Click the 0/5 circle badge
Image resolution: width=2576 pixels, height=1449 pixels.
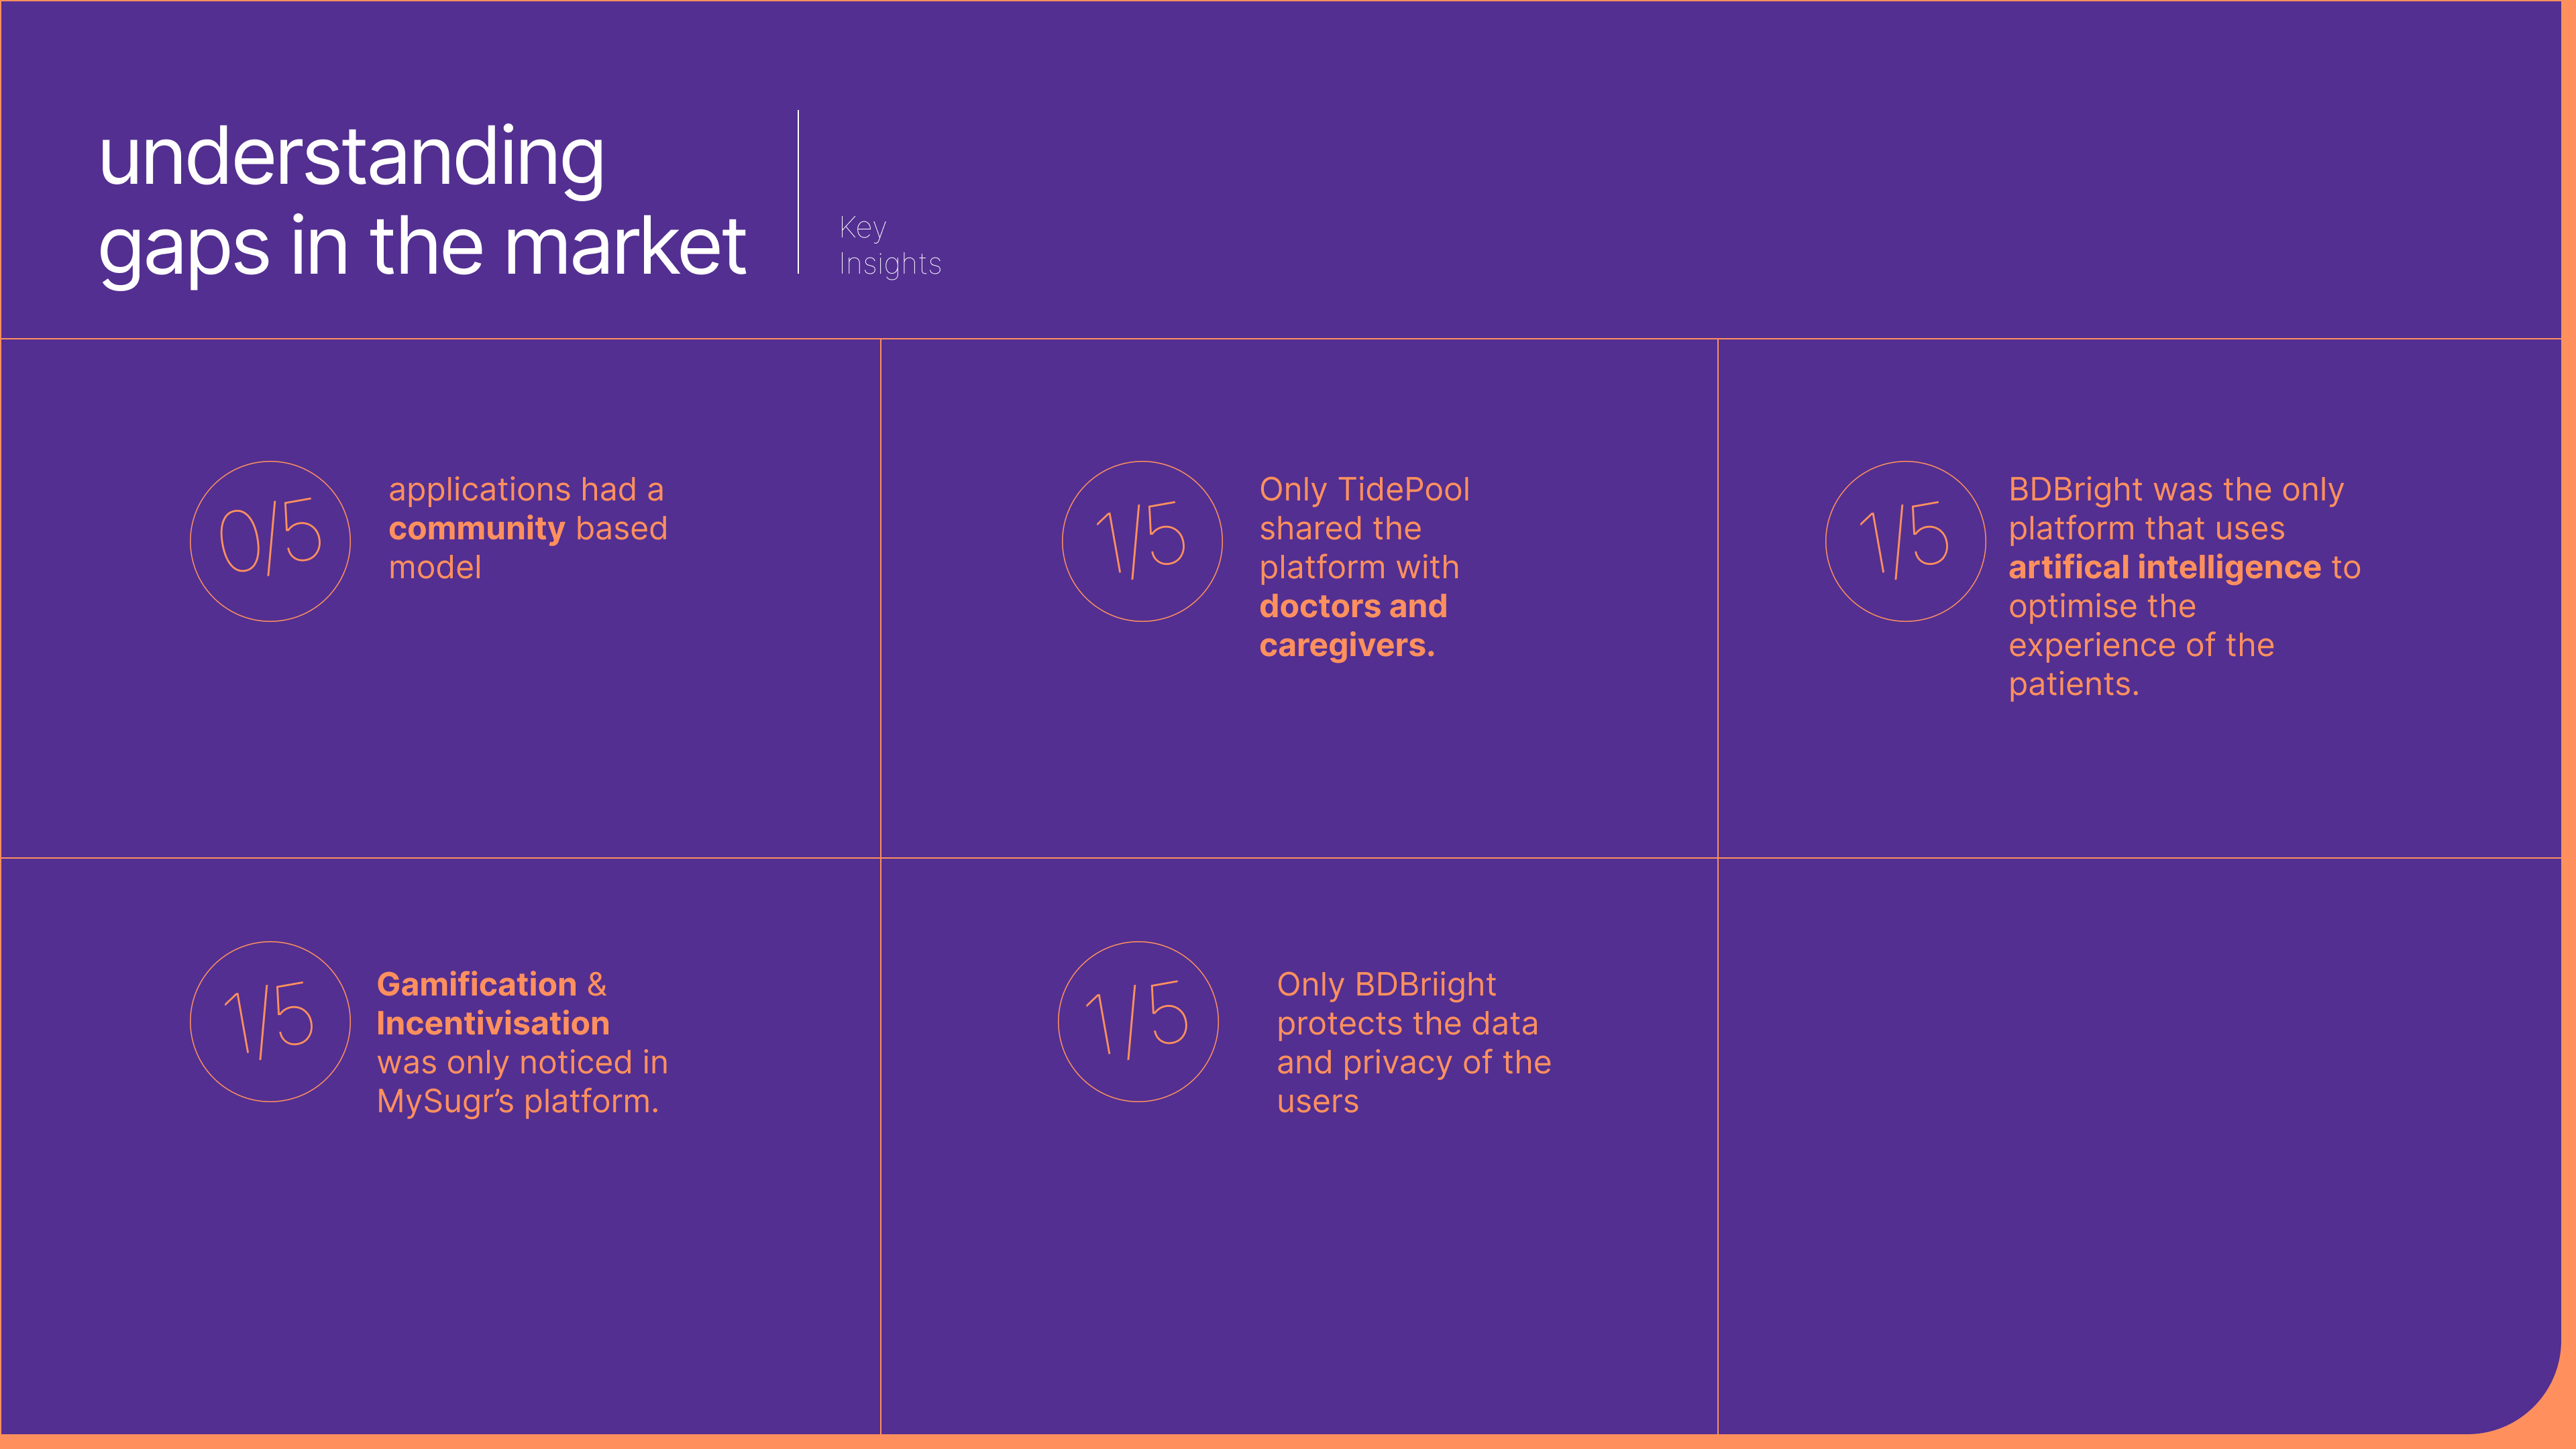tap(270, 541)
